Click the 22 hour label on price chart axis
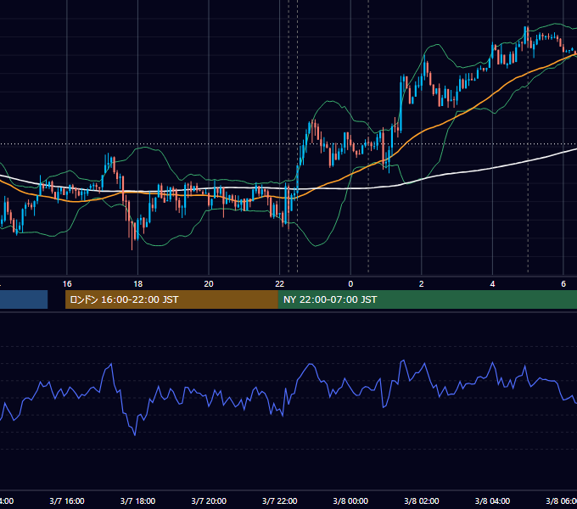Viewport: 577px width, 509px height. coord(280,283)
